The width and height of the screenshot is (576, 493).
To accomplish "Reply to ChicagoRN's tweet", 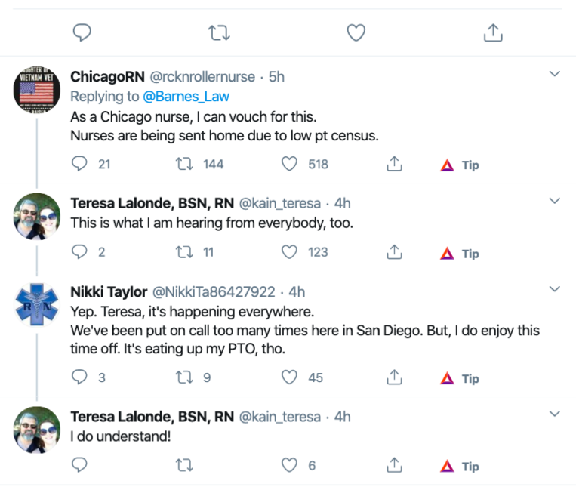I will pos(80,164).
